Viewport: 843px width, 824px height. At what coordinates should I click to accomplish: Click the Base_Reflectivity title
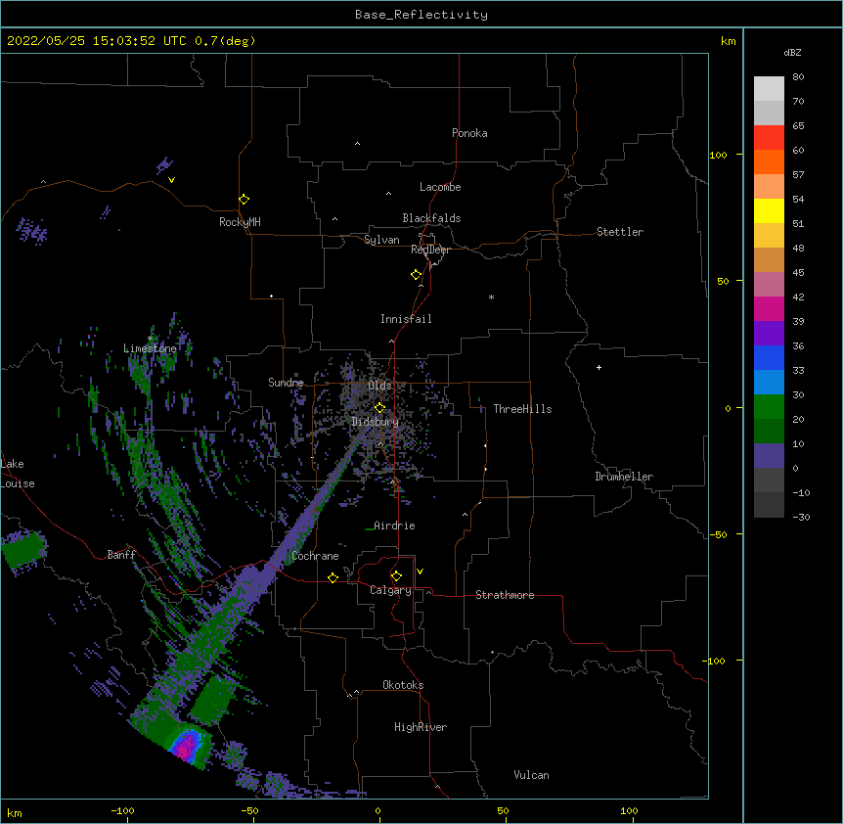tap(421, 15)
